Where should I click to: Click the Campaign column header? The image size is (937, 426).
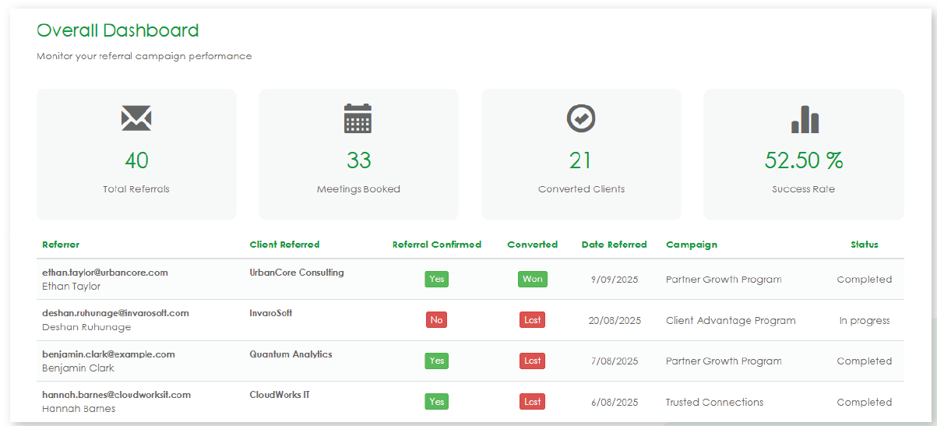tap(691, 245)
